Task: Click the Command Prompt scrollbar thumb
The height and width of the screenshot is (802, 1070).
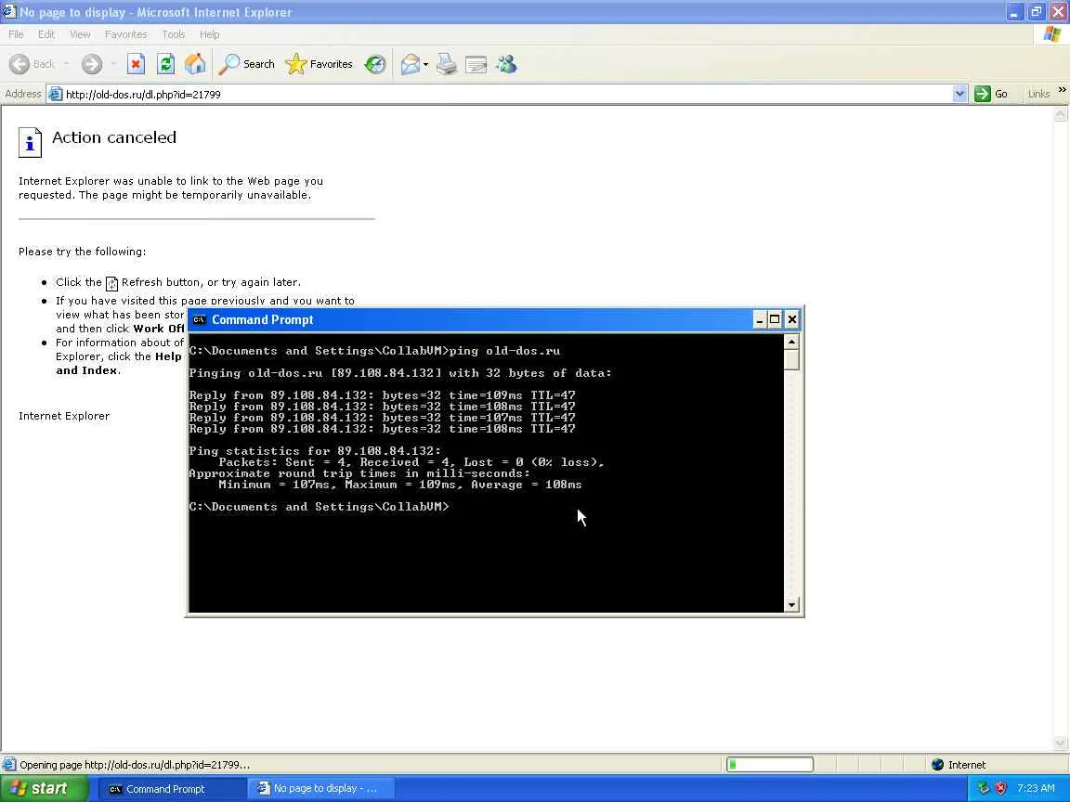Action: pyautogui.click(x=791, y=358)
